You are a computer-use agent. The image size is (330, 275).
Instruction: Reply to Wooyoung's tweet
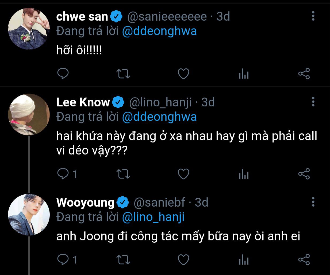[x=63, y=259]
